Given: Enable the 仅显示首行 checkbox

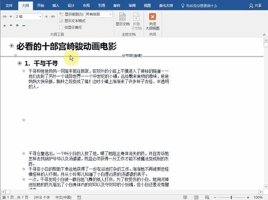Looking at the screenshot, I should click(62, 27).
